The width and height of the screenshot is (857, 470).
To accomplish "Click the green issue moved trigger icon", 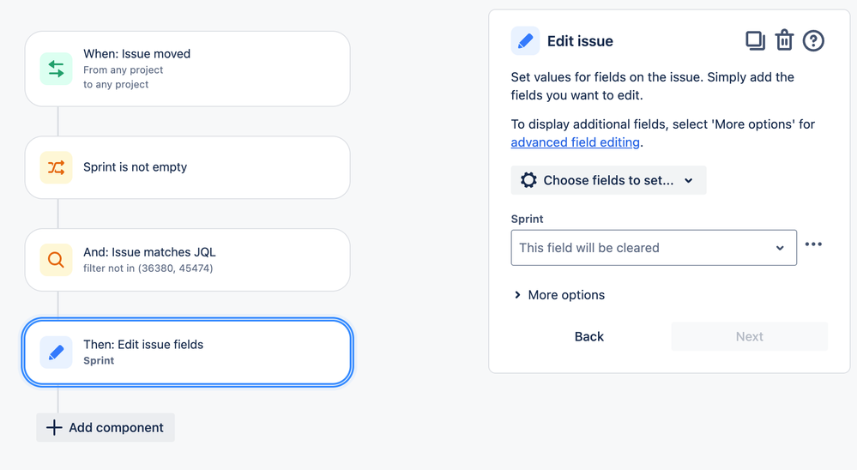I will coord(57,69).
